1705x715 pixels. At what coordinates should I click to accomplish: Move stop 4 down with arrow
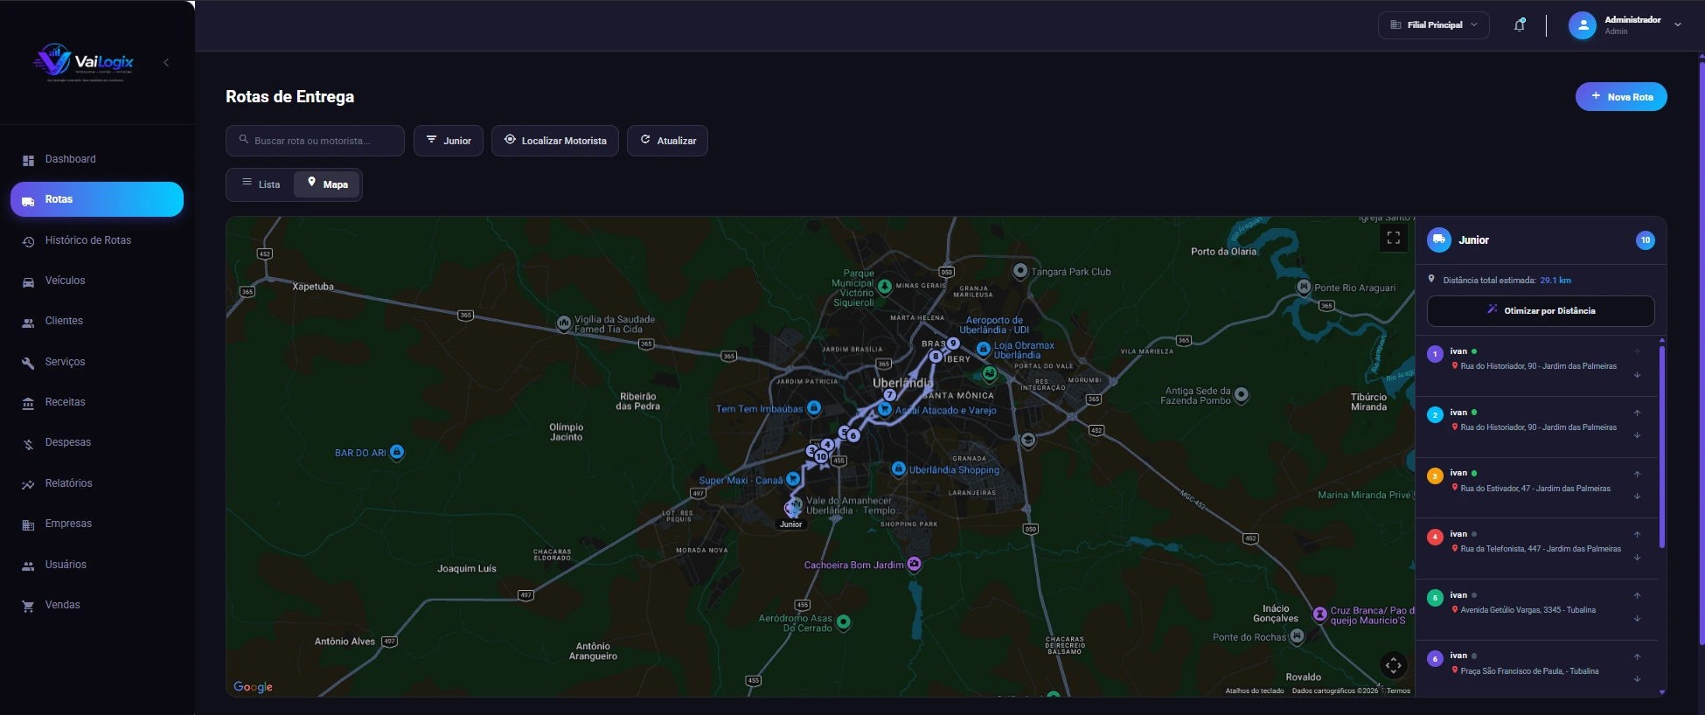pyautogui.click(x=1637, y=558)
